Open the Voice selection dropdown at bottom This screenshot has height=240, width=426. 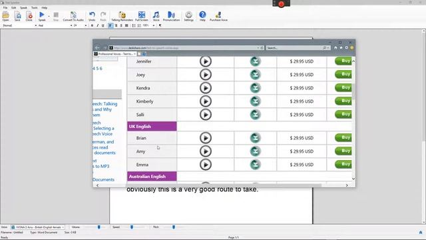(38, 227)
